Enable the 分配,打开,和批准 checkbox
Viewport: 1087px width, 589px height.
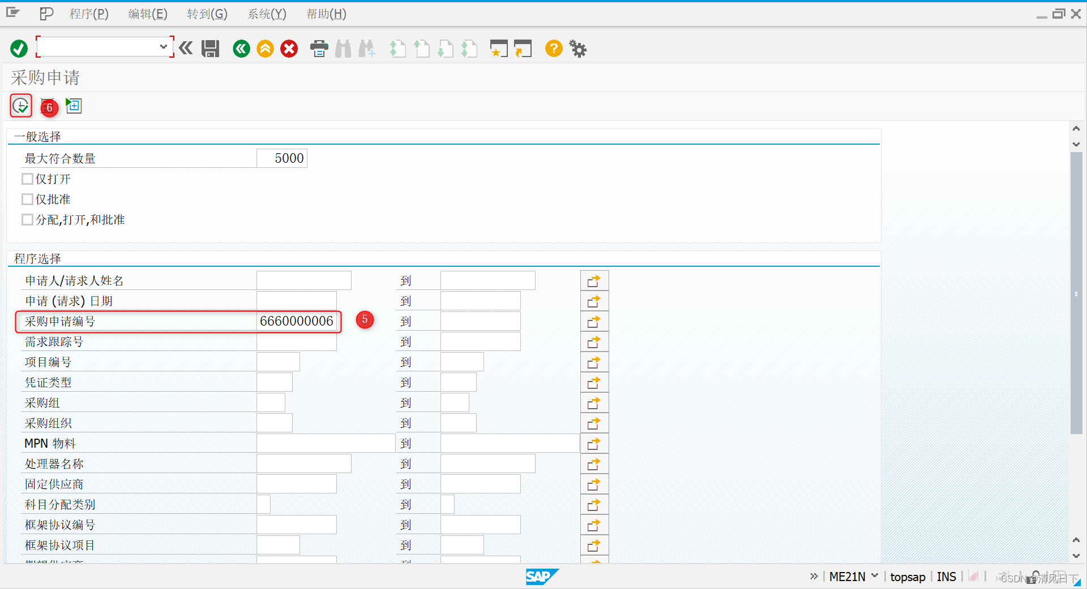27,220
